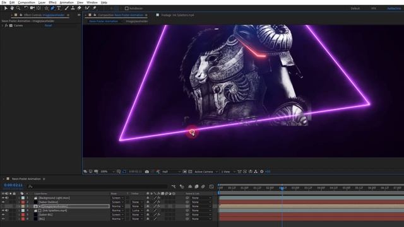Open the File menu

pyautogui.click(x=4, y=3)
